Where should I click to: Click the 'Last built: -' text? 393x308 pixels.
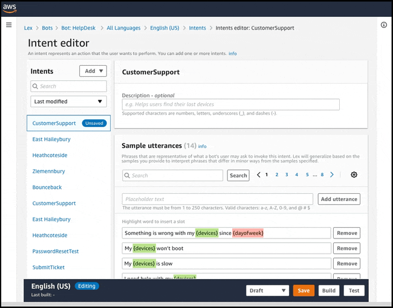(43, 295)
